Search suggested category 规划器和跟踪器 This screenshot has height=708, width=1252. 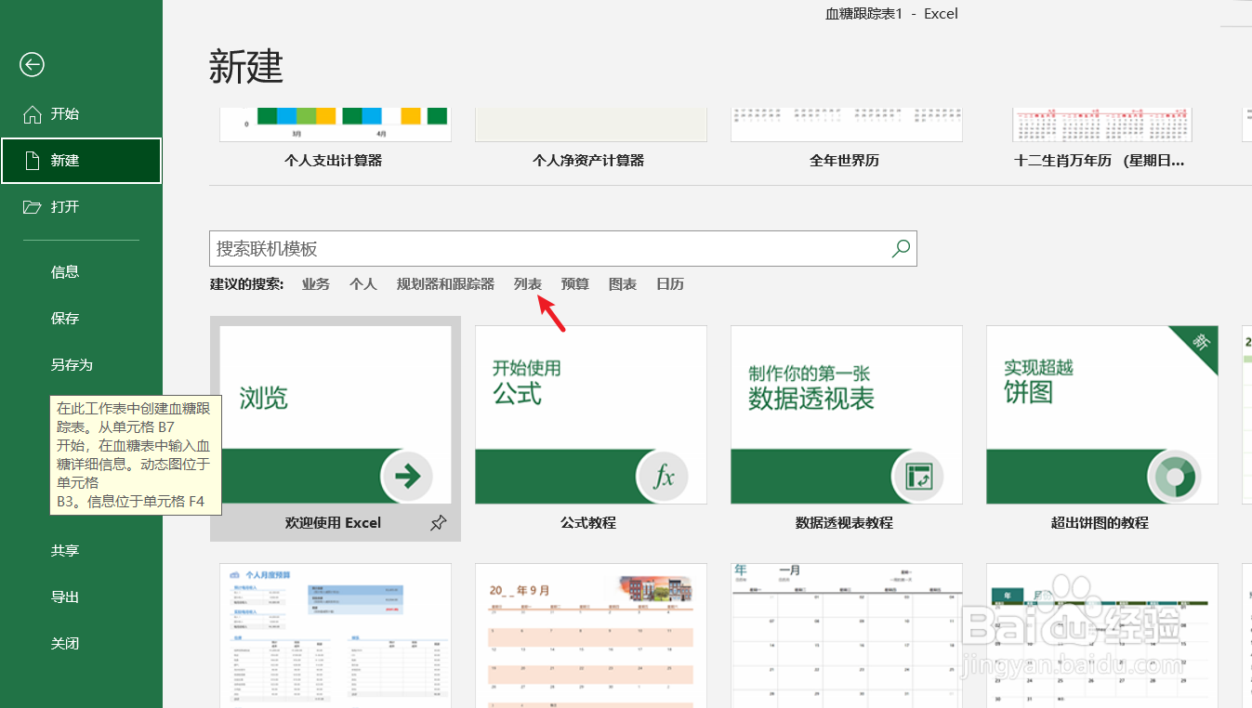click(445, 284)
